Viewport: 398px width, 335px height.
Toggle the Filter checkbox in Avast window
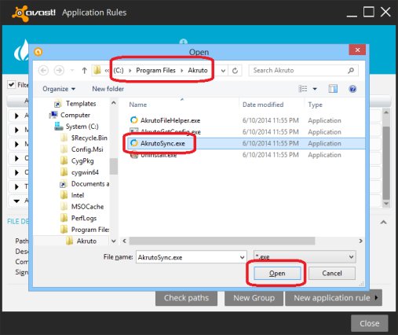coord(11,85)
